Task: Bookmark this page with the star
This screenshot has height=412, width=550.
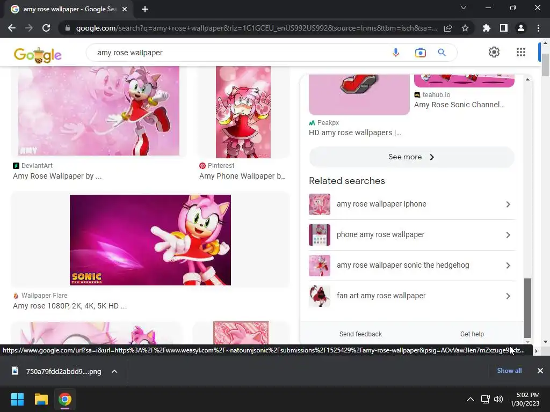Action: click(465, 28)
